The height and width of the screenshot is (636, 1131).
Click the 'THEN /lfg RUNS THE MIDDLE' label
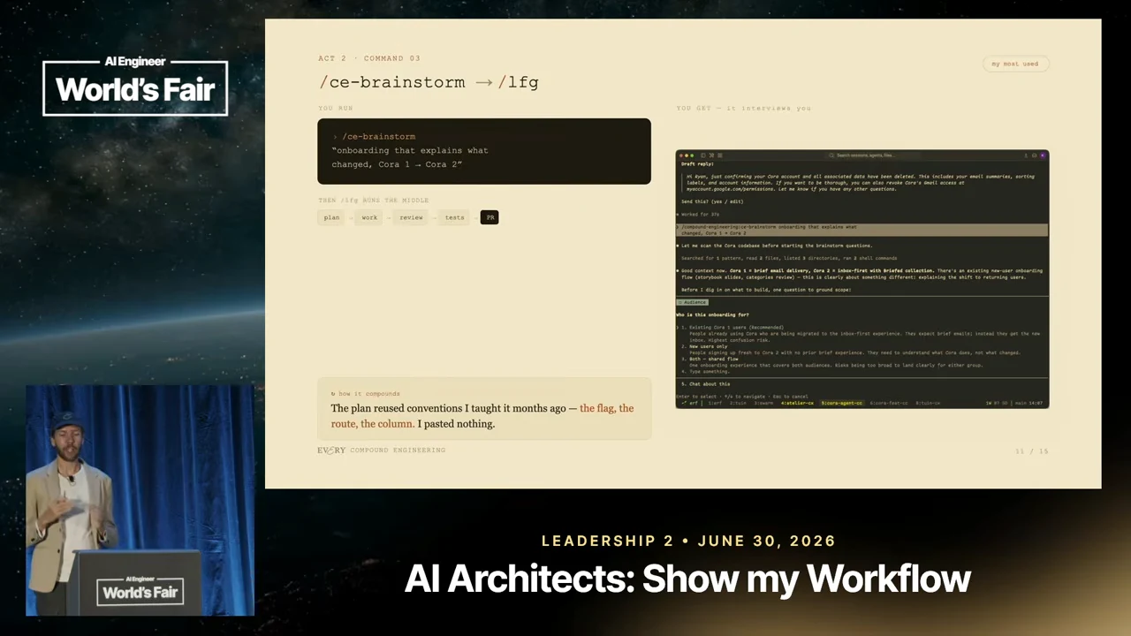373,201
